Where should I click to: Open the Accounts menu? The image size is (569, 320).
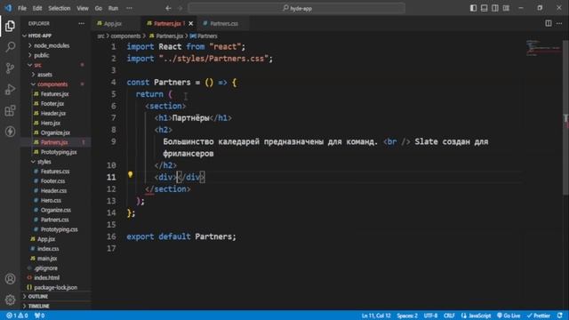click(x=10, y=278)
